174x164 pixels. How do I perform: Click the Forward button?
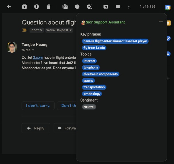pos(65,128)
